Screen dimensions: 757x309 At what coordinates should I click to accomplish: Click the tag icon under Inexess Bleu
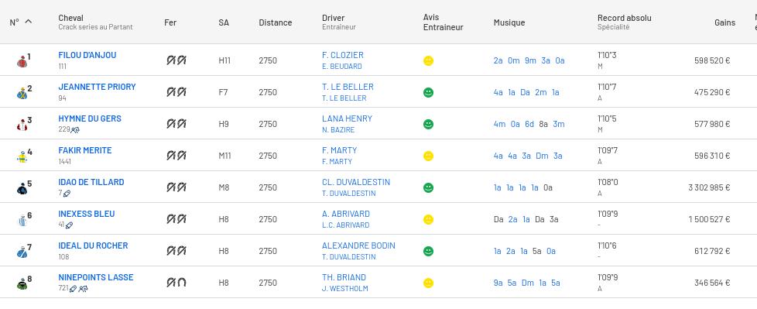[x=69, y=225]
